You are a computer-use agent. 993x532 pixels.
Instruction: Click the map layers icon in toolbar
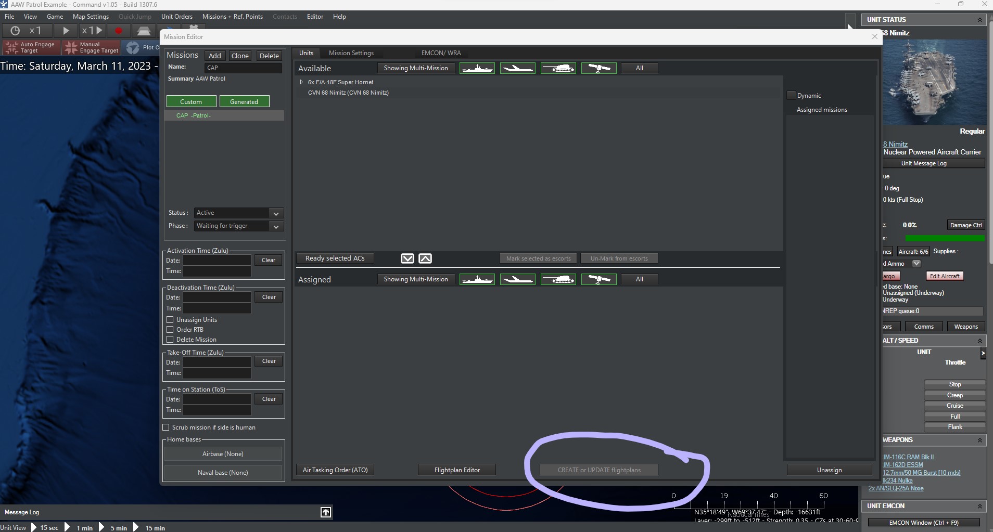144,31
